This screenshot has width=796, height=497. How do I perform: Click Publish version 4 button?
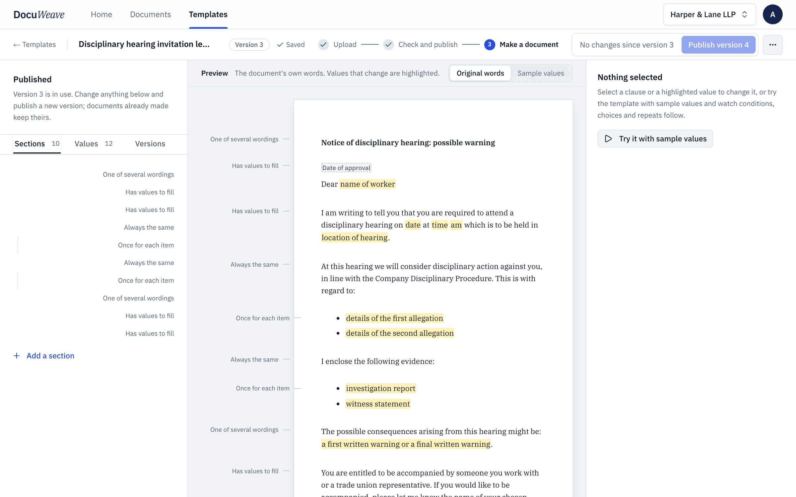(x=718, y=45)
